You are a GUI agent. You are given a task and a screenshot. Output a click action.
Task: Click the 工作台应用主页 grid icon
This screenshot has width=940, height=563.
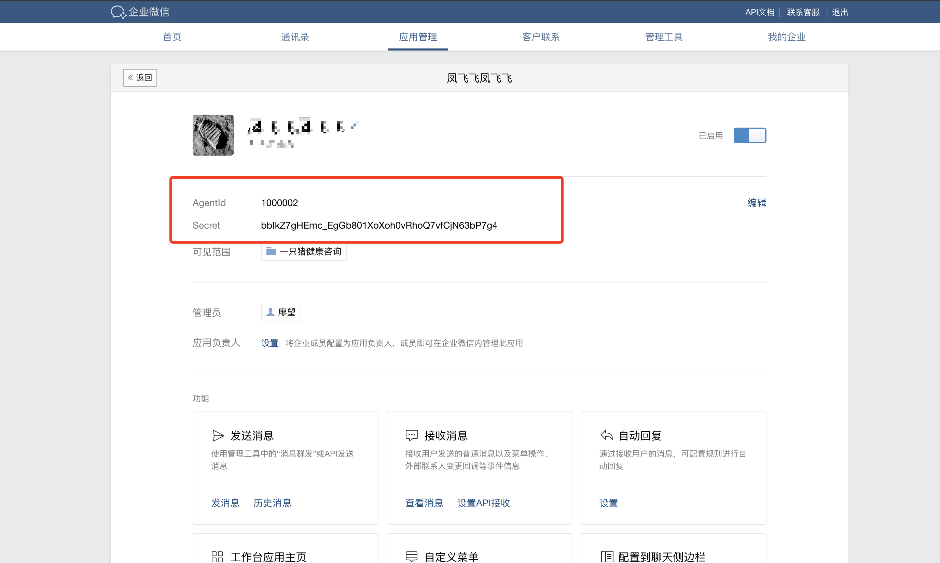point(217,557)
